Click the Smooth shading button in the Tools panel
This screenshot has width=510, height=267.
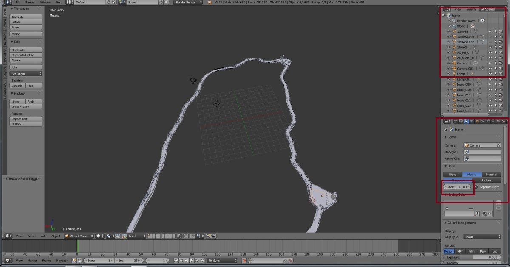17,86
